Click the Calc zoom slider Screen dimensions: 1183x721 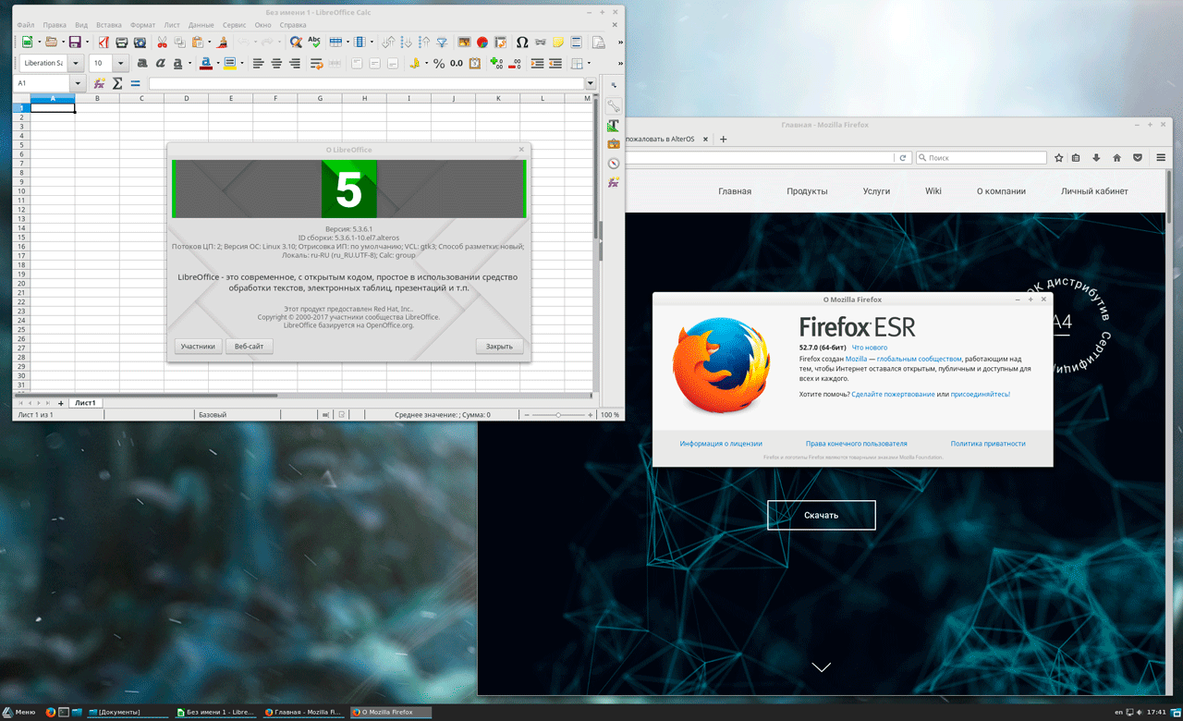(x=558, y=415)
